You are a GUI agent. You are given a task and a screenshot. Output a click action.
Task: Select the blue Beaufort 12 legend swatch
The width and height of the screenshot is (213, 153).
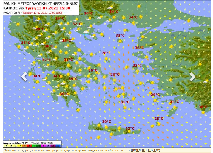click(58, 146)
